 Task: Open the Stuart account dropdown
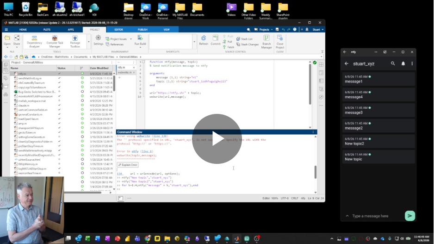point(318,30)
